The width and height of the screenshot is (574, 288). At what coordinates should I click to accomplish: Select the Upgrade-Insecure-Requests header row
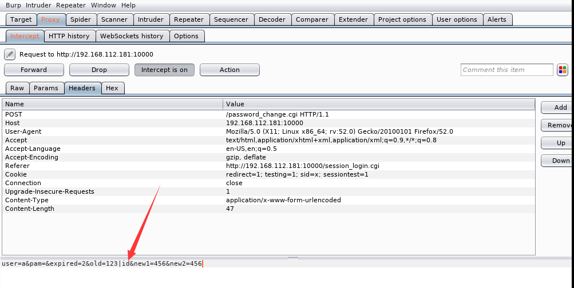[269, 191]
